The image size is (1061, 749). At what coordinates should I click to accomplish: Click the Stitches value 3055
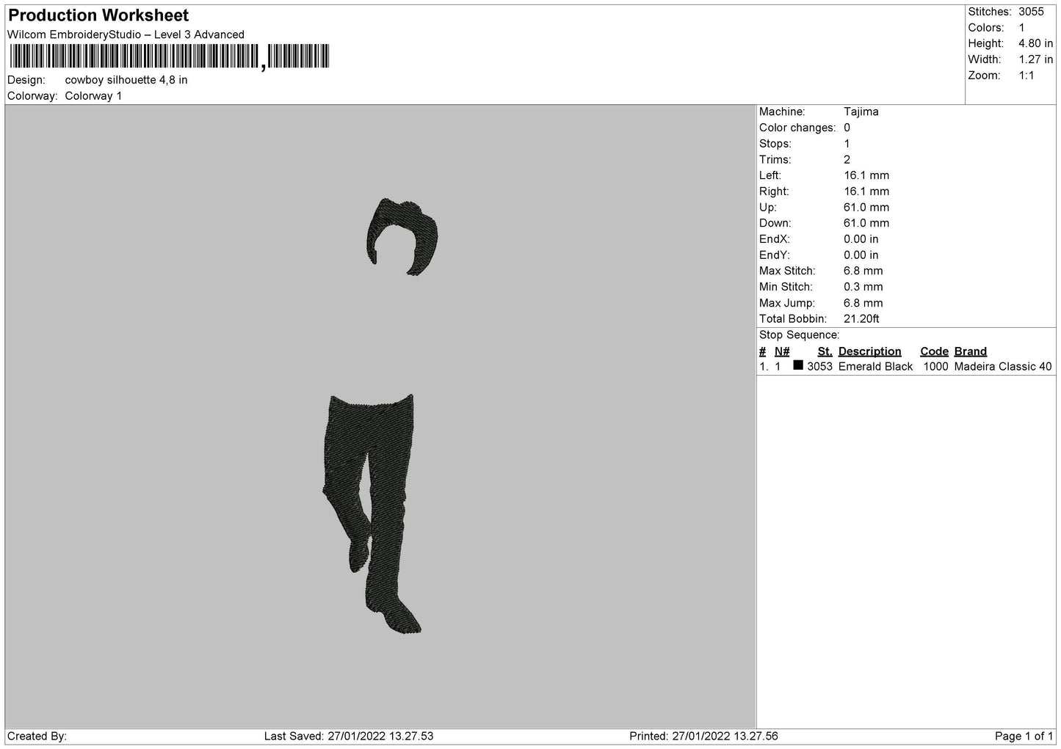click(x=1031, y=12)
